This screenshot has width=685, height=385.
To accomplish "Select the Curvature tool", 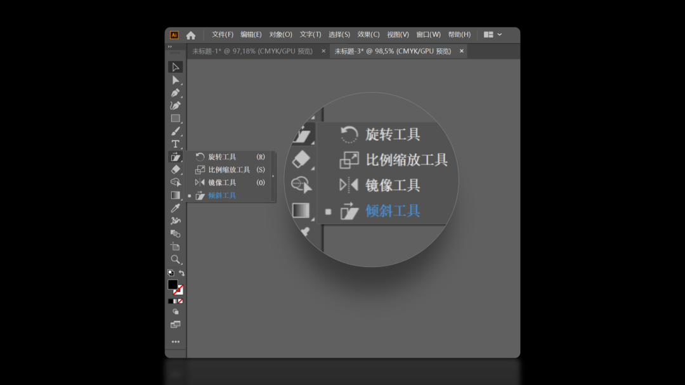I will tap(175, 105).
